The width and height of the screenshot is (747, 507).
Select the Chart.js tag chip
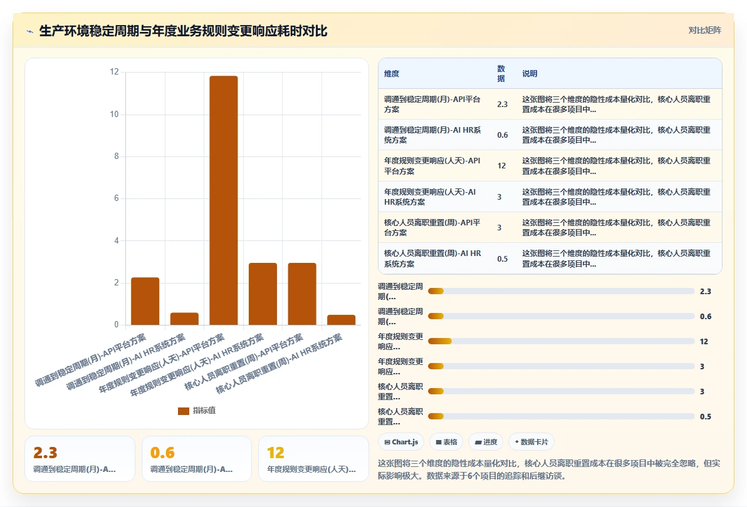tap(401, 442)
